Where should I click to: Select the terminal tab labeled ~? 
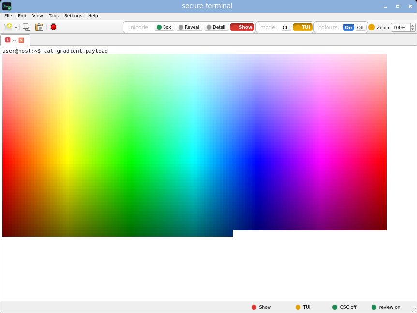(15, 40)
